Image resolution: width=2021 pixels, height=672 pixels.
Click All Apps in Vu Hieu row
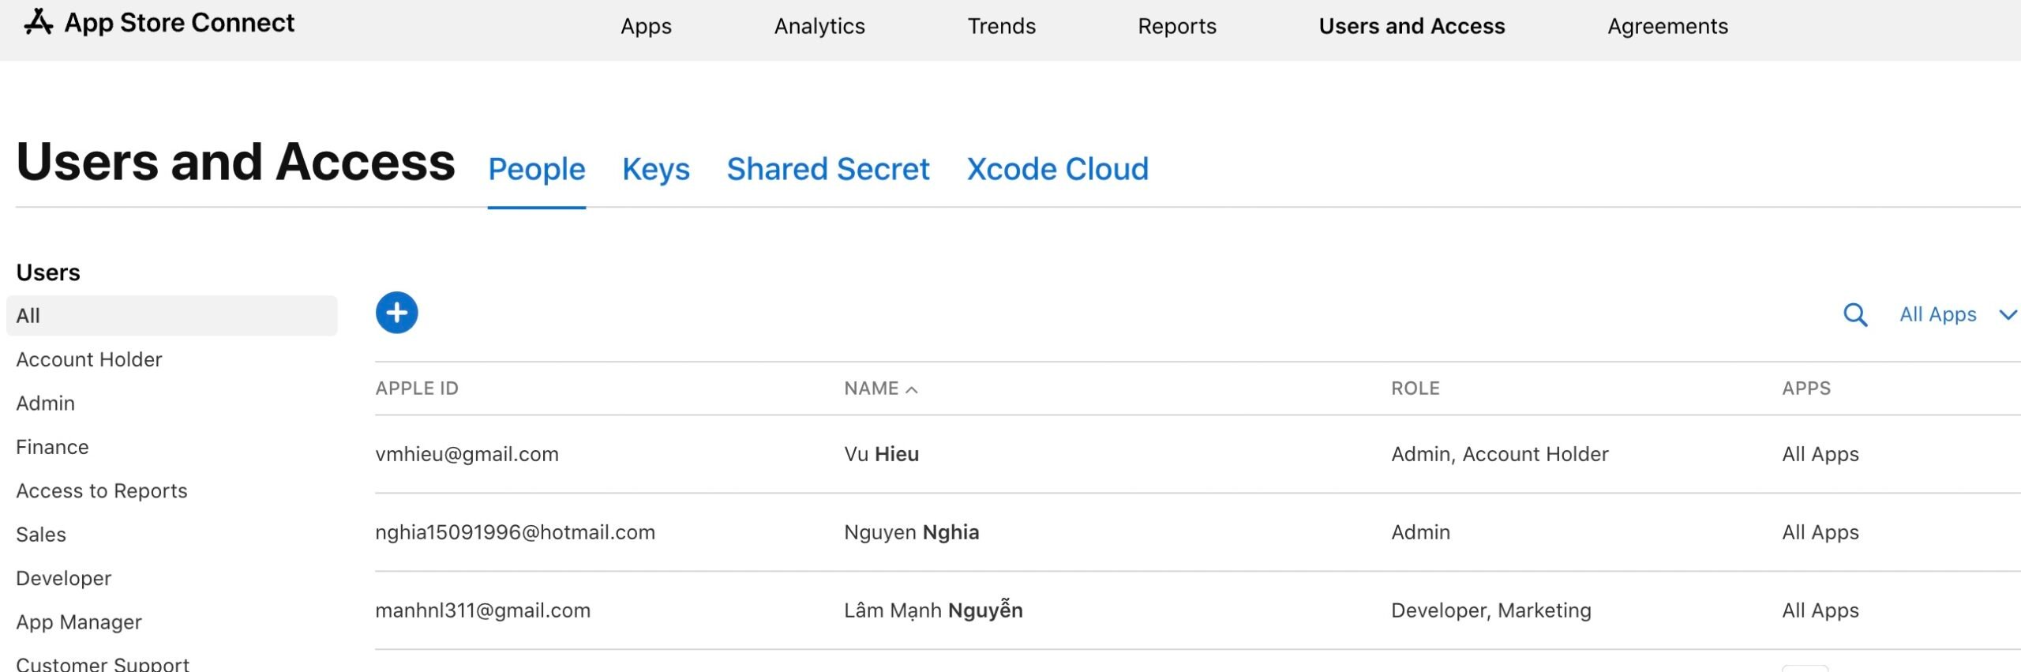(1820, 454)
